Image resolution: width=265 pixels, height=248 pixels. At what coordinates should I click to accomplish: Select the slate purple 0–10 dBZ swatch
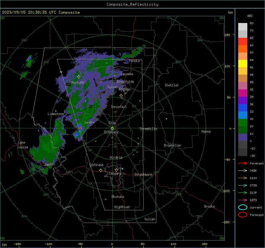[243, 137]
